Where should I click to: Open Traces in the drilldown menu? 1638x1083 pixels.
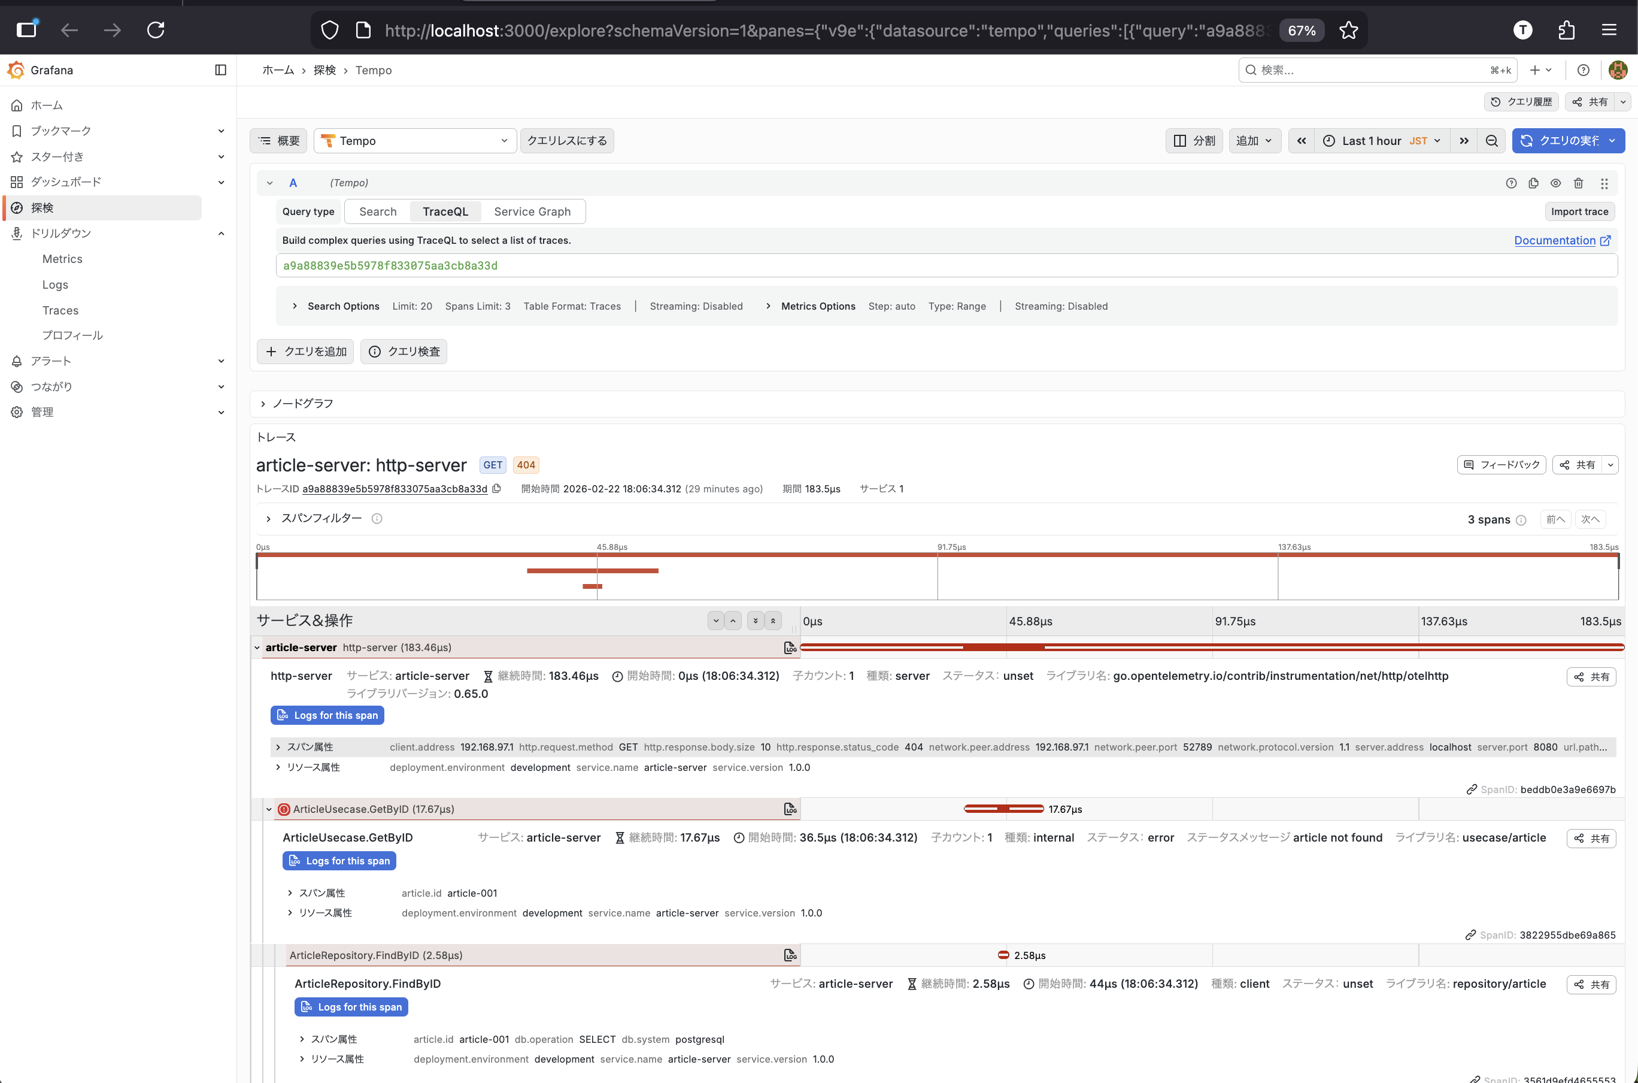point(60,310)
